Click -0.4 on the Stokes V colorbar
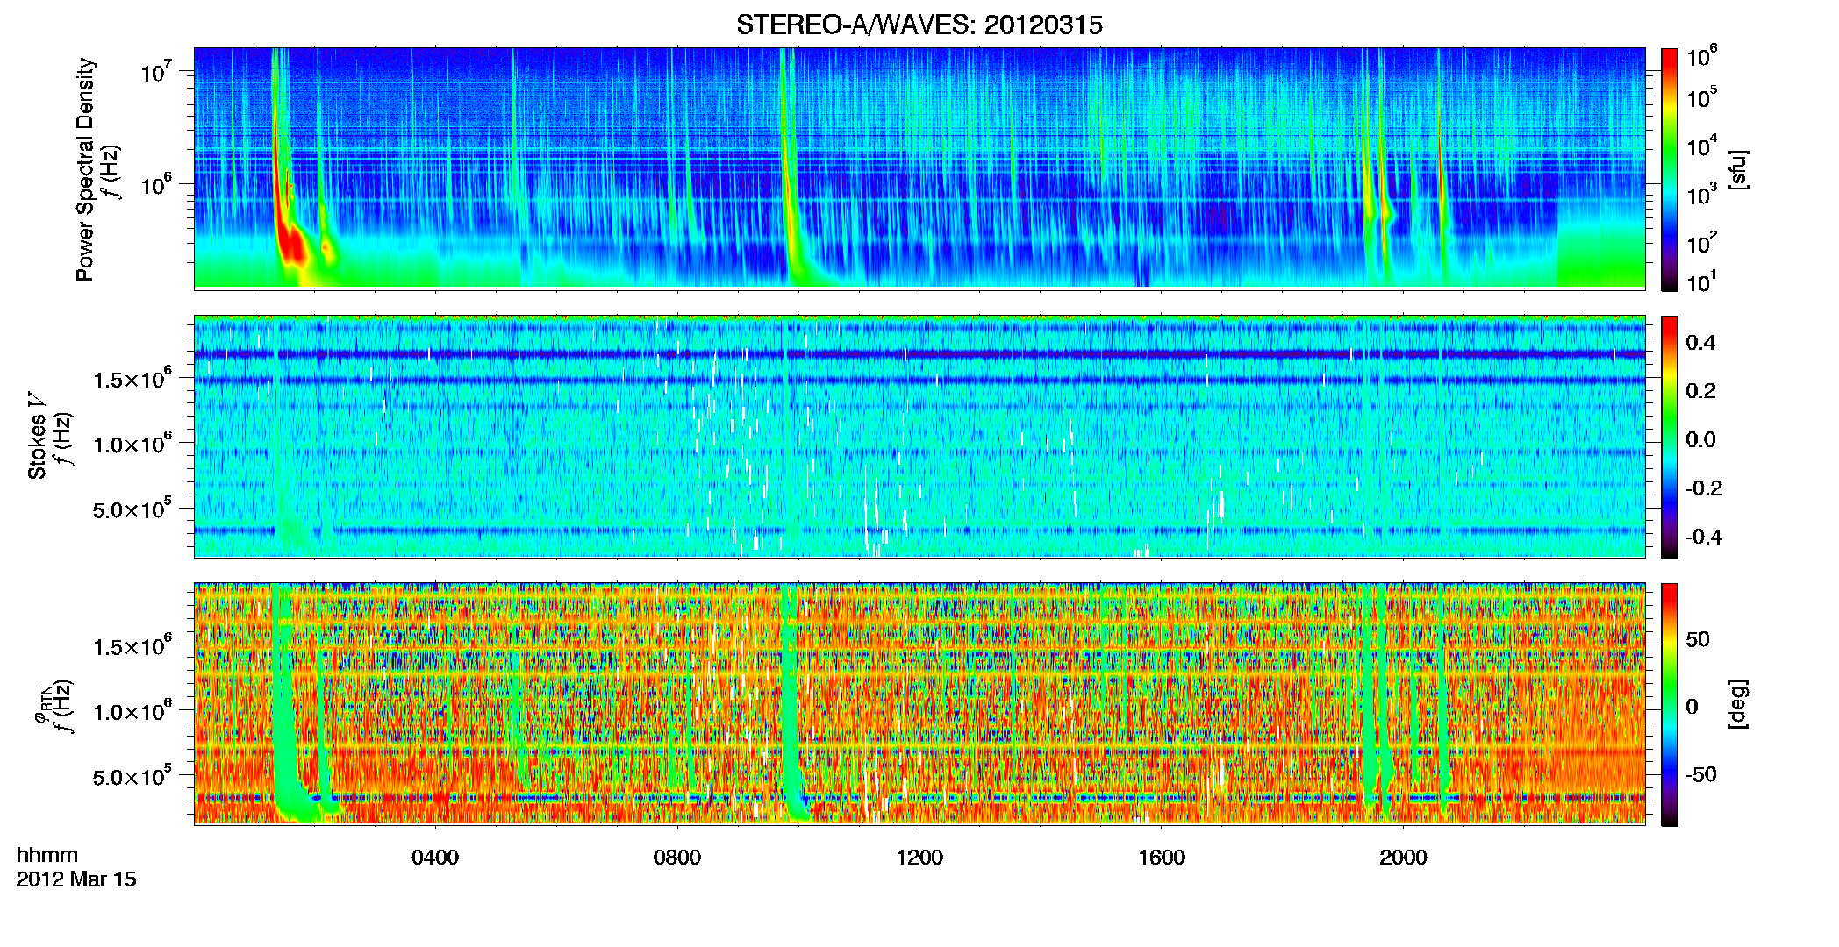The height and width of the screenshot is (947, 1839). pos(1704,537)
